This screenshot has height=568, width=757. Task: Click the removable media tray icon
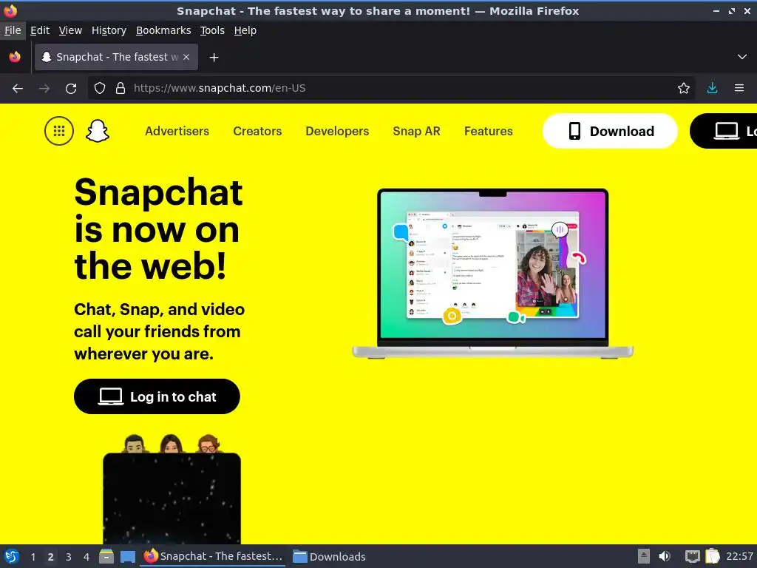click(644, 556)
